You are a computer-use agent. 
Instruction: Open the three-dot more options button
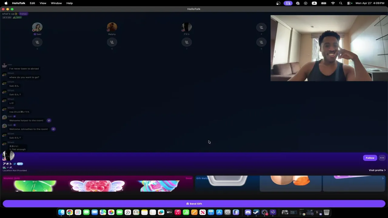pos(382,158)
